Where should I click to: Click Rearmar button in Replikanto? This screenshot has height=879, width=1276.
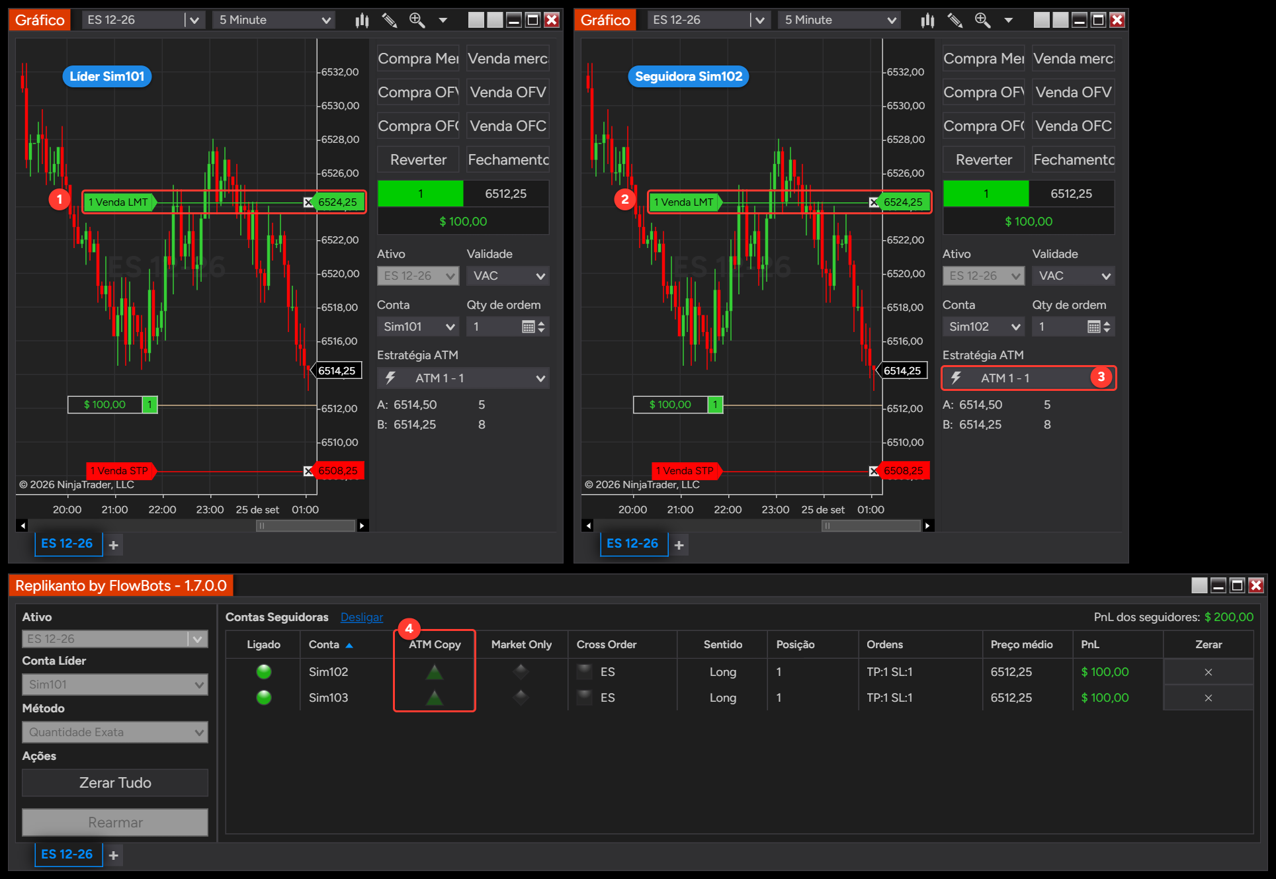pos(115,823)
